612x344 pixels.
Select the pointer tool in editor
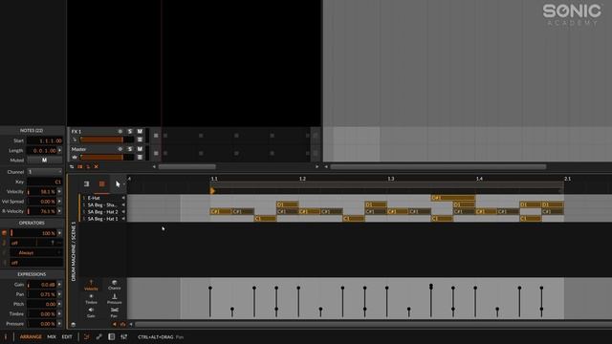[x=118, y=183]
